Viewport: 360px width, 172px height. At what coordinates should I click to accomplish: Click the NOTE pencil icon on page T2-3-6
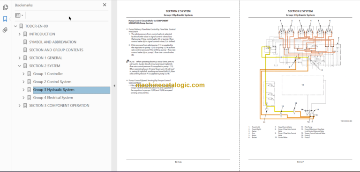[x=127, y=61]
